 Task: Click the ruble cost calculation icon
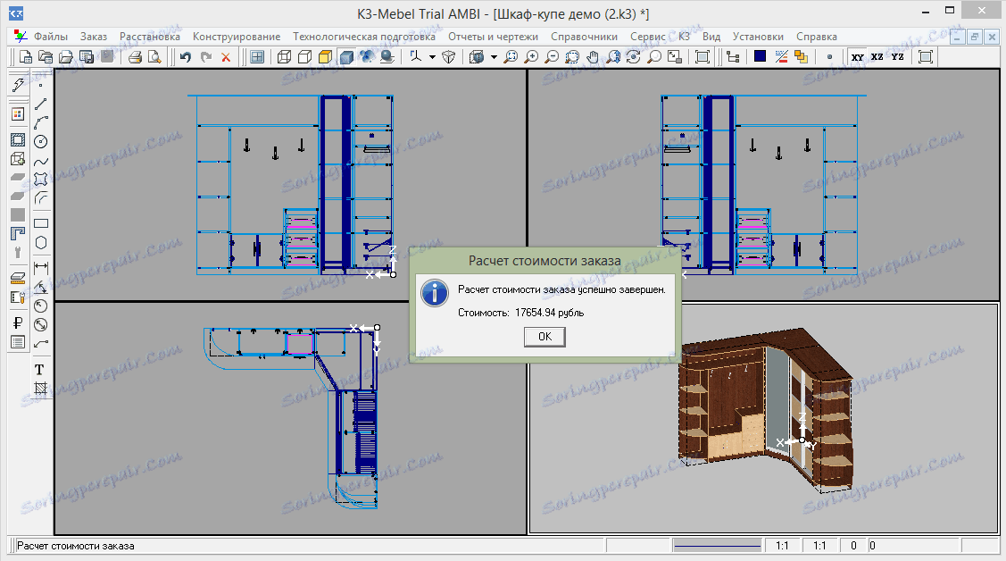tap(17, 322)
